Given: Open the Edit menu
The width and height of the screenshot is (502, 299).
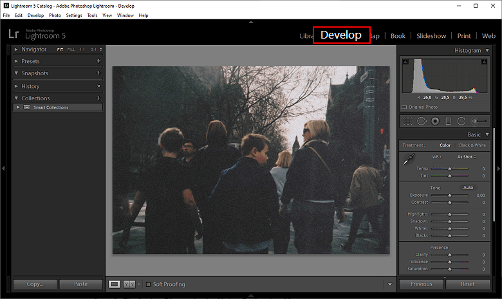Looking at the screenshot, I should pos(19,15).
